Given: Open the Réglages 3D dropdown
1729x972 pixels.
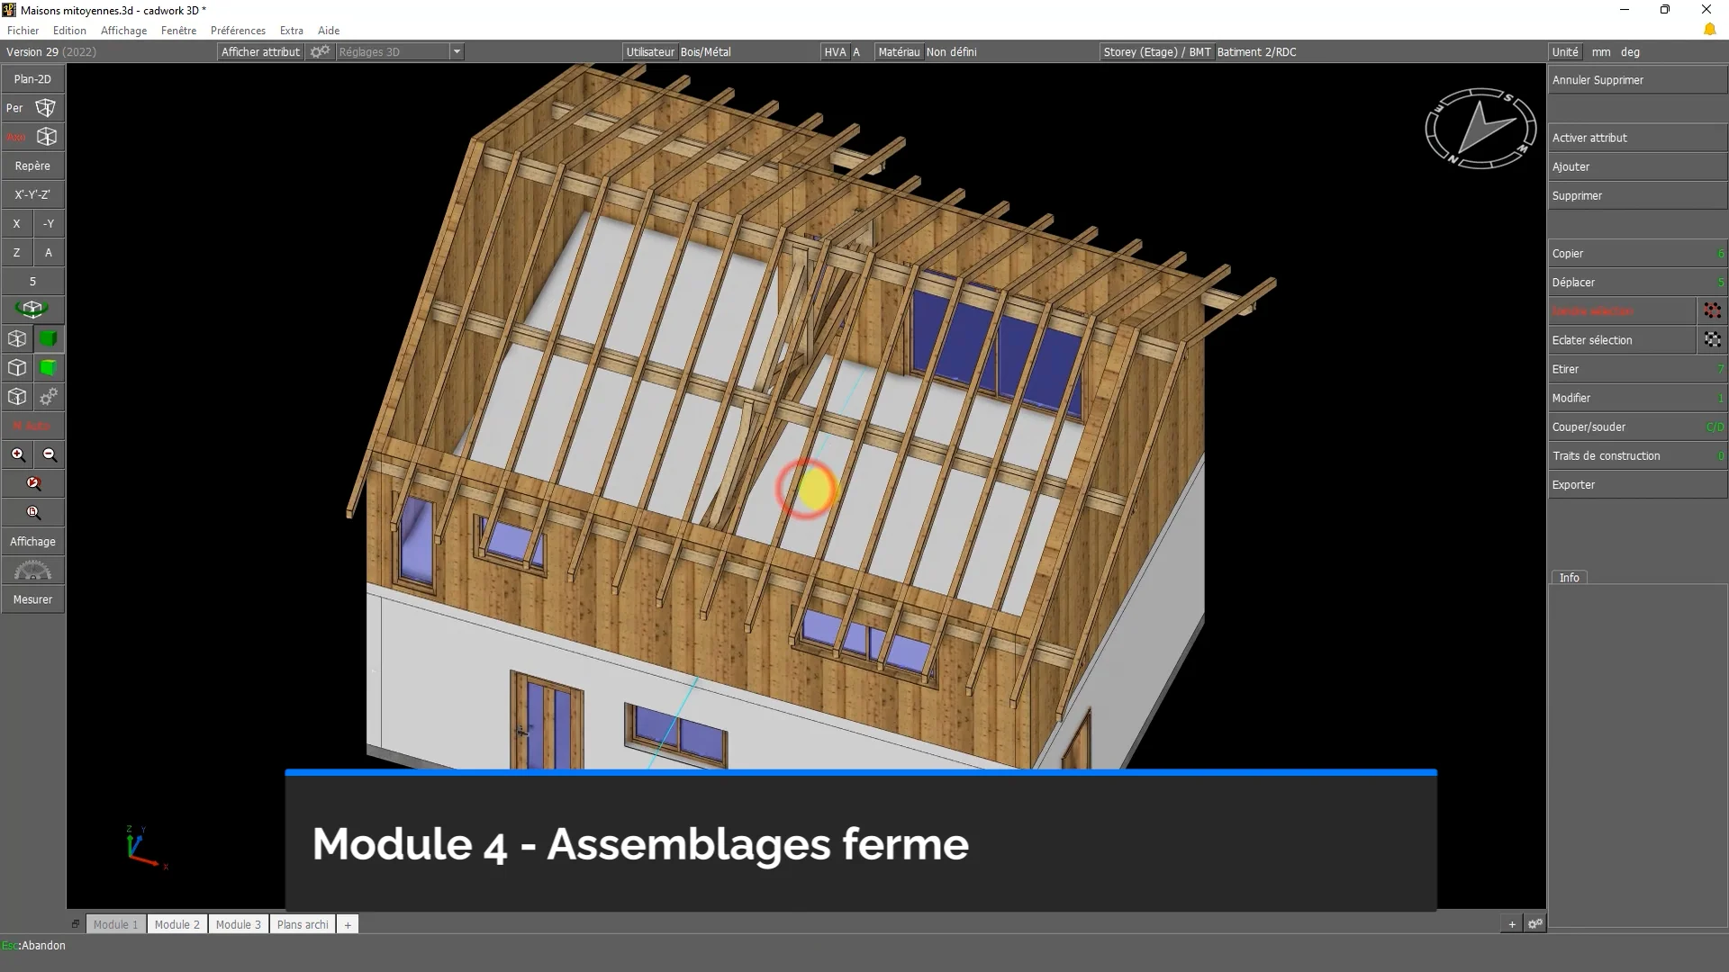Looking at the screenshot, I should click(x=457, y=52).
